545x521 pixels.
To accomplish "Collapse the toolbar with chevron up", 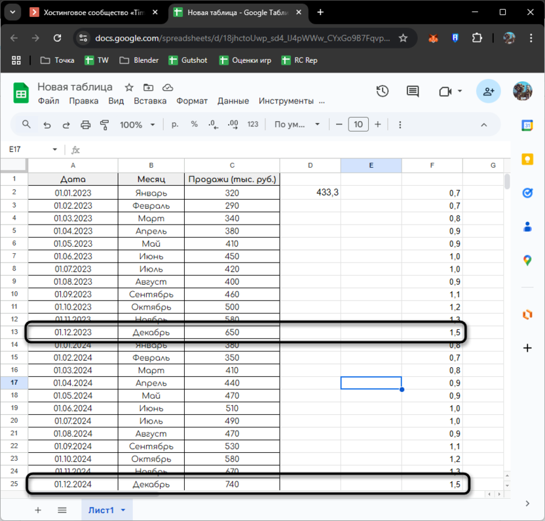I will pyautogui.click(x=484, y=124).
